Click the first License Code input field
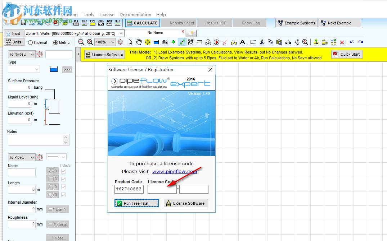The height and width of the screenshot is (241, 387). (x=162, y=189)
